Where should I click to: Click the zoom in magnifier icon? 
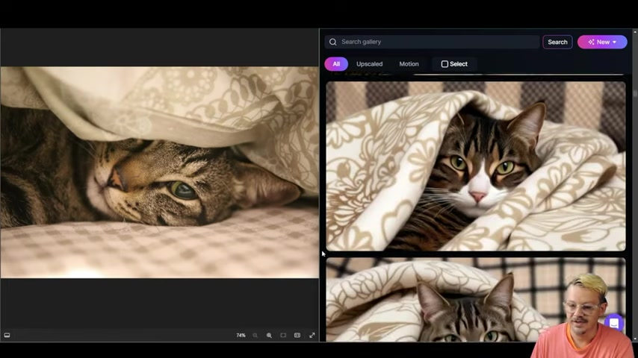point(269,335)
